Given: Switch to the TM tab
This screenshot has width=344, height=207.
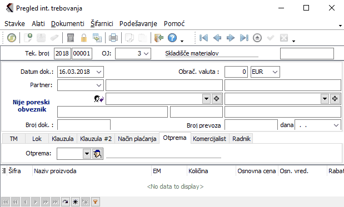Looking at the screenshot, I should point(13,139).
